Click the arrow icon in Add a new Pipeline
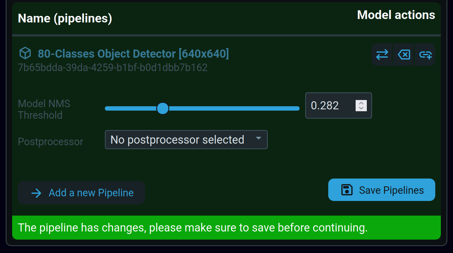The image size is (453, 253). click(36, 193)
